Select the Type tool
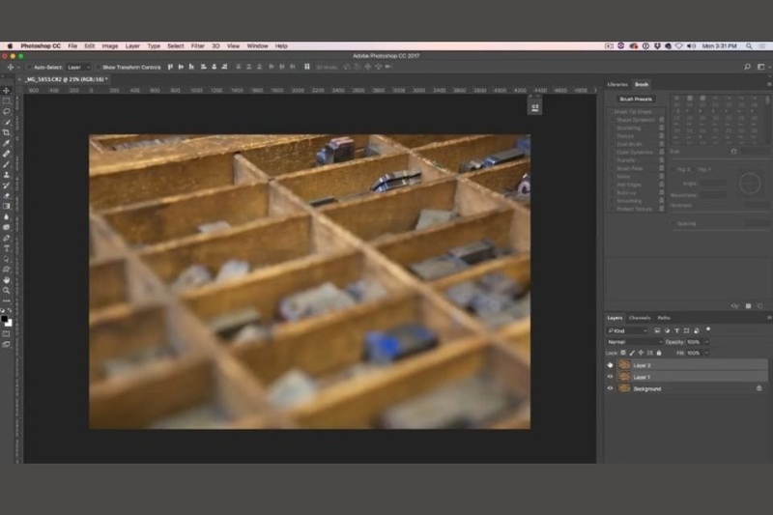Image resolution: width=773 pixels, height=515 pixels. click(x=7, y=248)
